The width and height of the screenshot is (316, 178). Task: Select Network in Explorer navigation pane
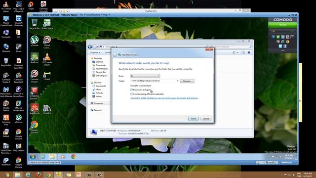pos(96,110)
